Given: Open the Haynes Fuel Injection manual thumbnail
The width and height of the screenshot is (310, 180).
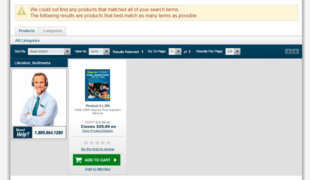Looking at the screenshot, I should 97,85.
